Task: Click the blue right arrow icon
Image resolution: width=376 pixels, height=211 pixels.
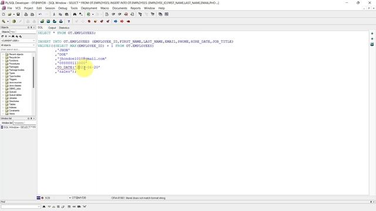Action: pyautogui.click(x=116, y=21)
